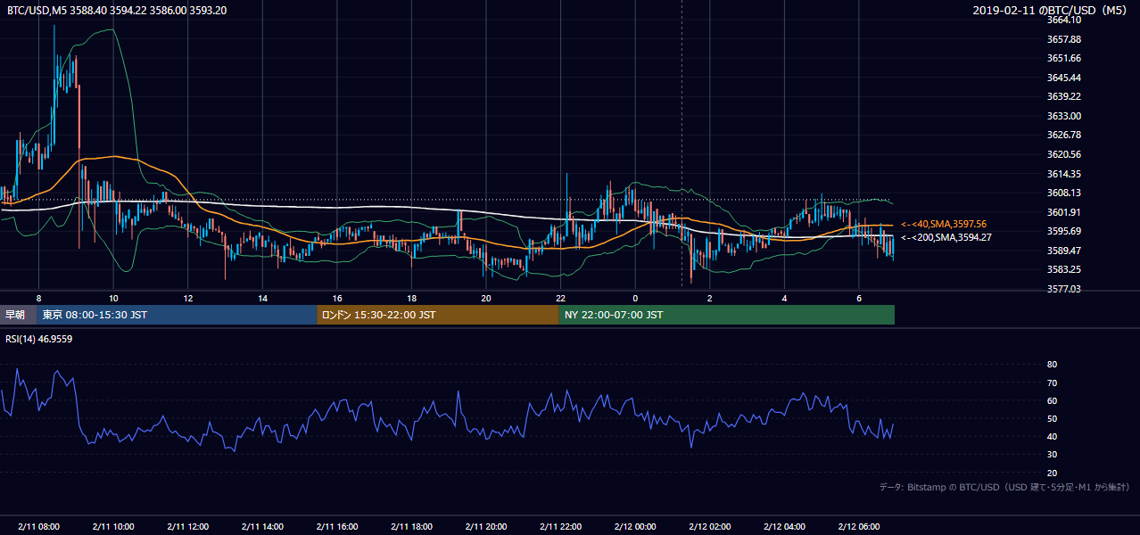The height and width of the screenshot is (535, 1140).
Task: Click hour tick 12 under price chart
Action: coord(188,298)
